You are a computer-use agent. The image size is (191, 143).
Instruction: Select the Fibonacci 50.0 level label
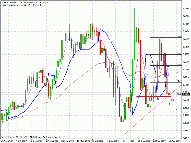[179, 73]
